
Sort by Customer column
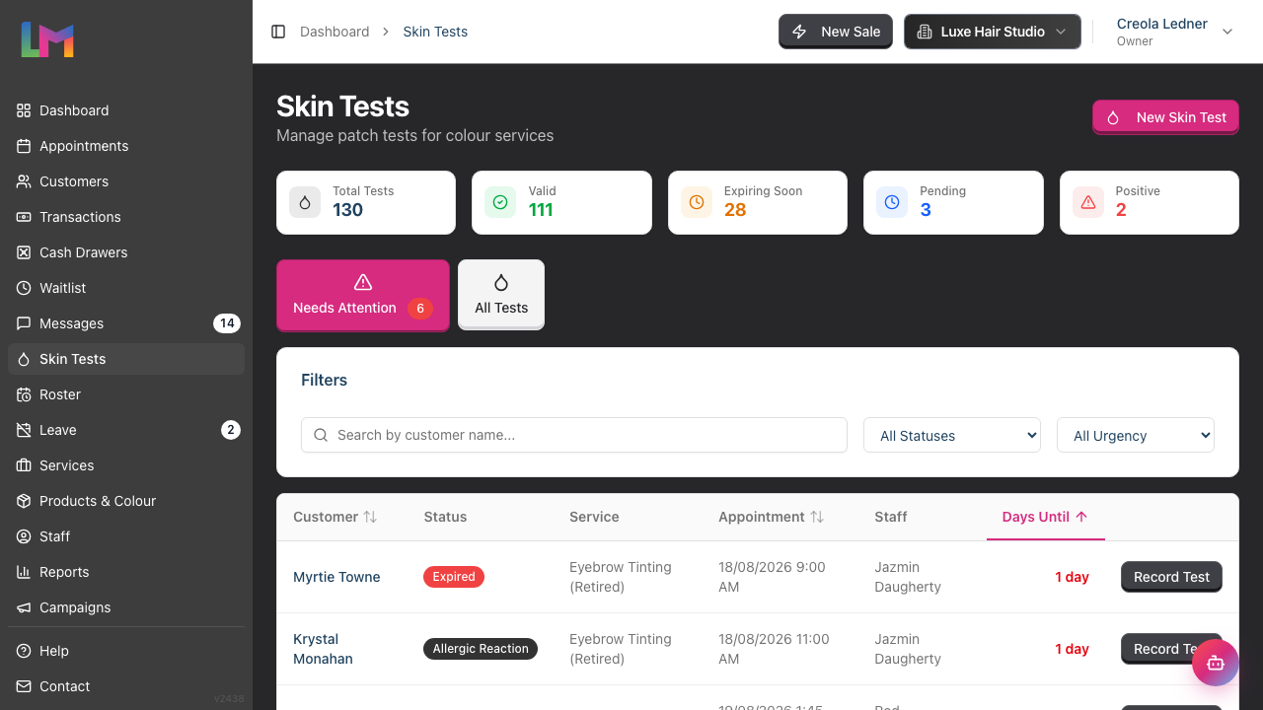[335, 517]
